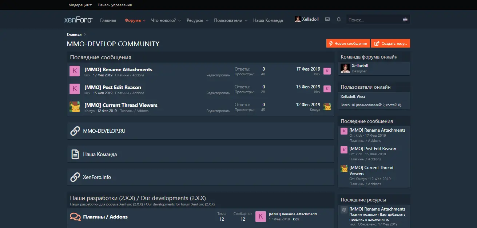Focus the Поиск search field
Screen dimensions: 477x228
pyautogui.click(x=373, y=20)
